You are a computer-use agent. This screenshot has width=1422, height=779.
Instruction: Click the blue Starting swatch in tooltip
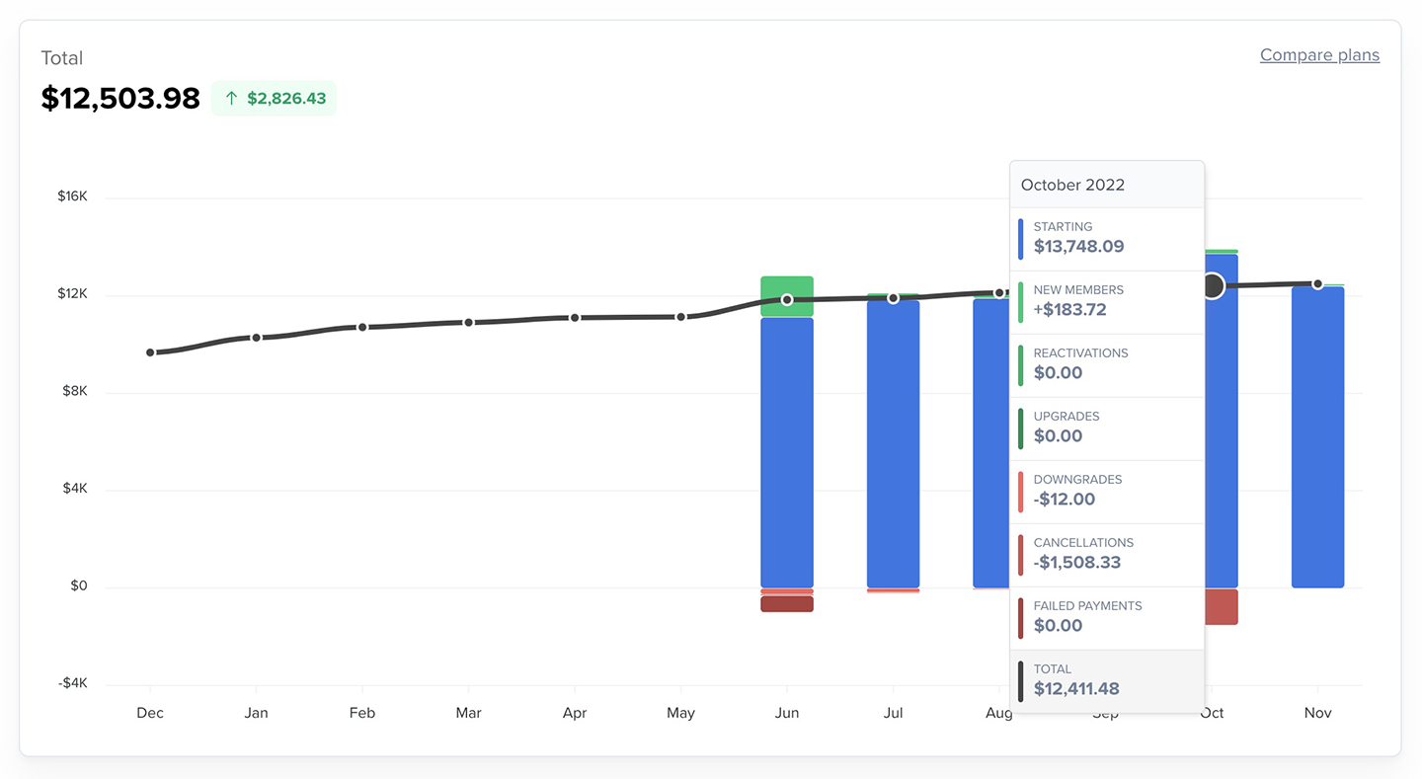[1021, 239]
